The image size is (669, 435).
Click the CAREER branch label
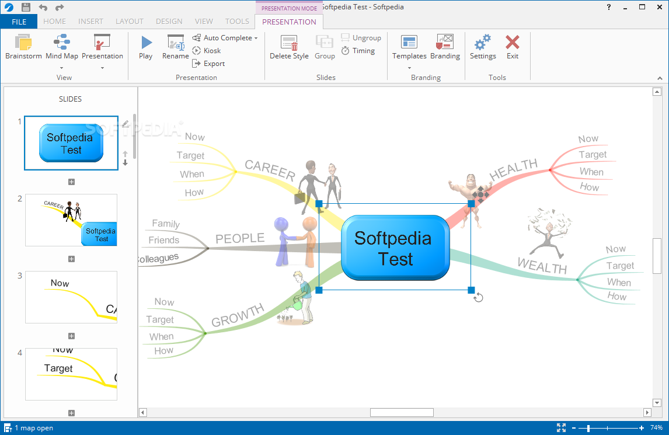[270, 170]
